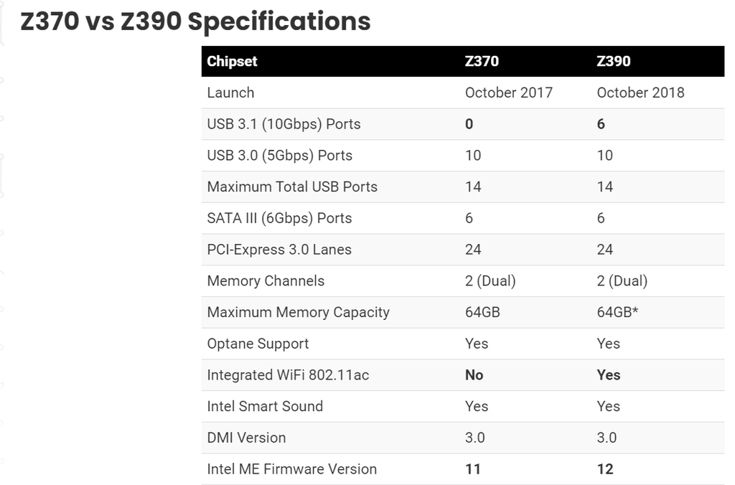The image size is (735, 485).
Task: Select the Memory Channels row label
Action: tap(266, 281)
